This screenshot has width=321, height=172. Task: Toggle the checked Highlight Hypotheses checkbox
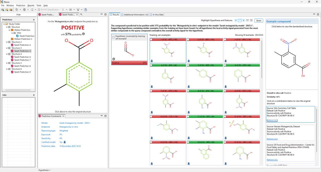[236, 20]
